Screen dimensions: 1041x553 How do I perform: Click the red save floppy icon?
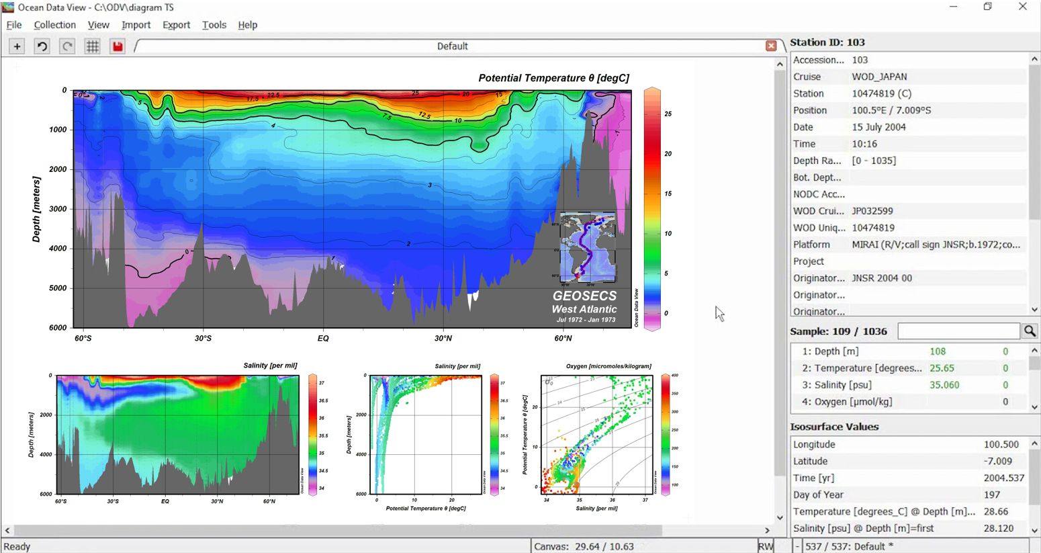tap(118, 46)
